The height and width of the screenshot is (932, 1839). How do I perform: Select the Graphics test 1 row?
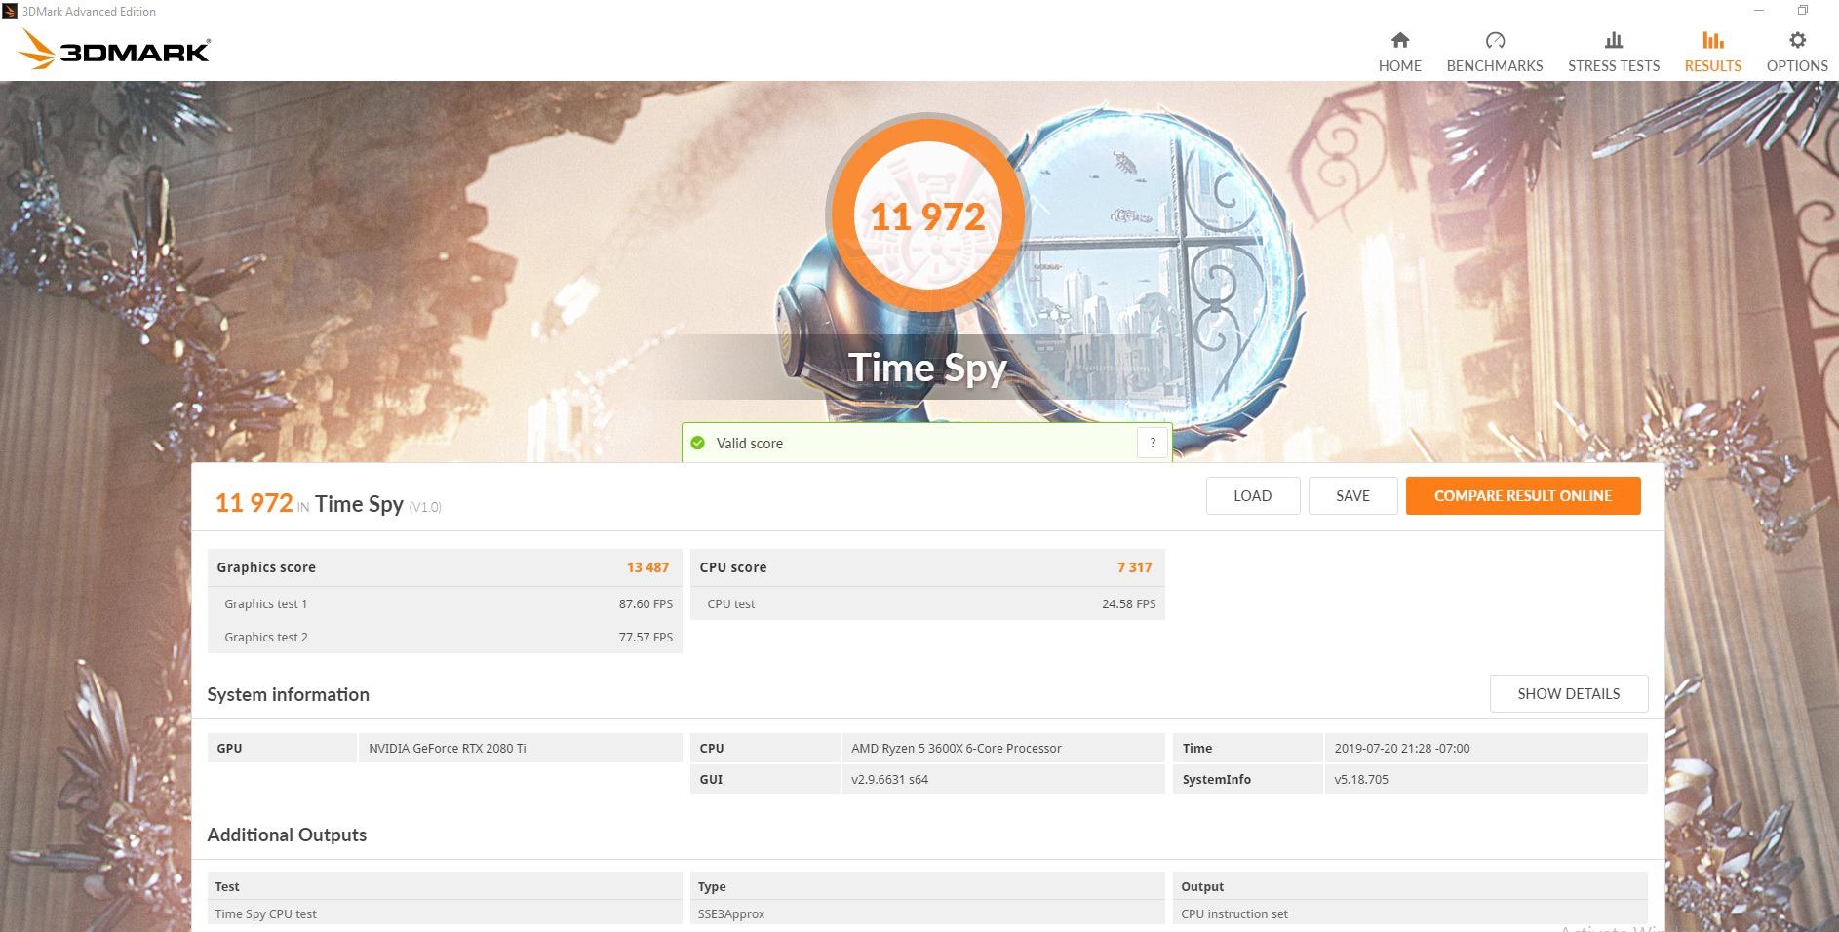click(x=445, y=603)
